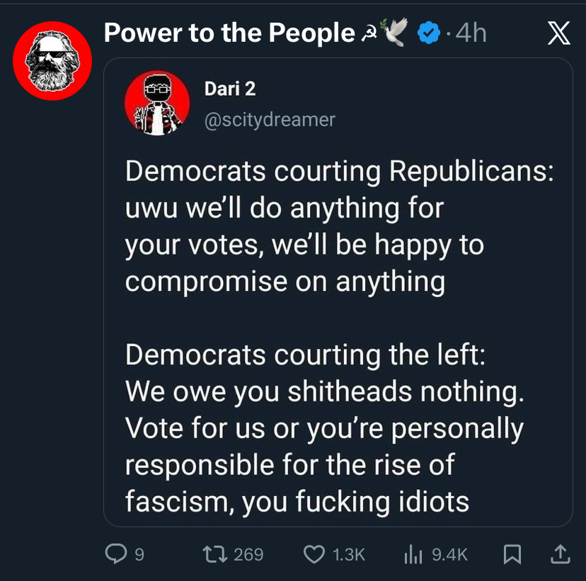
Task: Like the post with the heart icon
Action: [314, 554]
